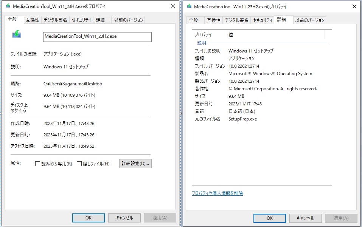
Task: Click 詳細設定(D)... button
Action: 135,164
